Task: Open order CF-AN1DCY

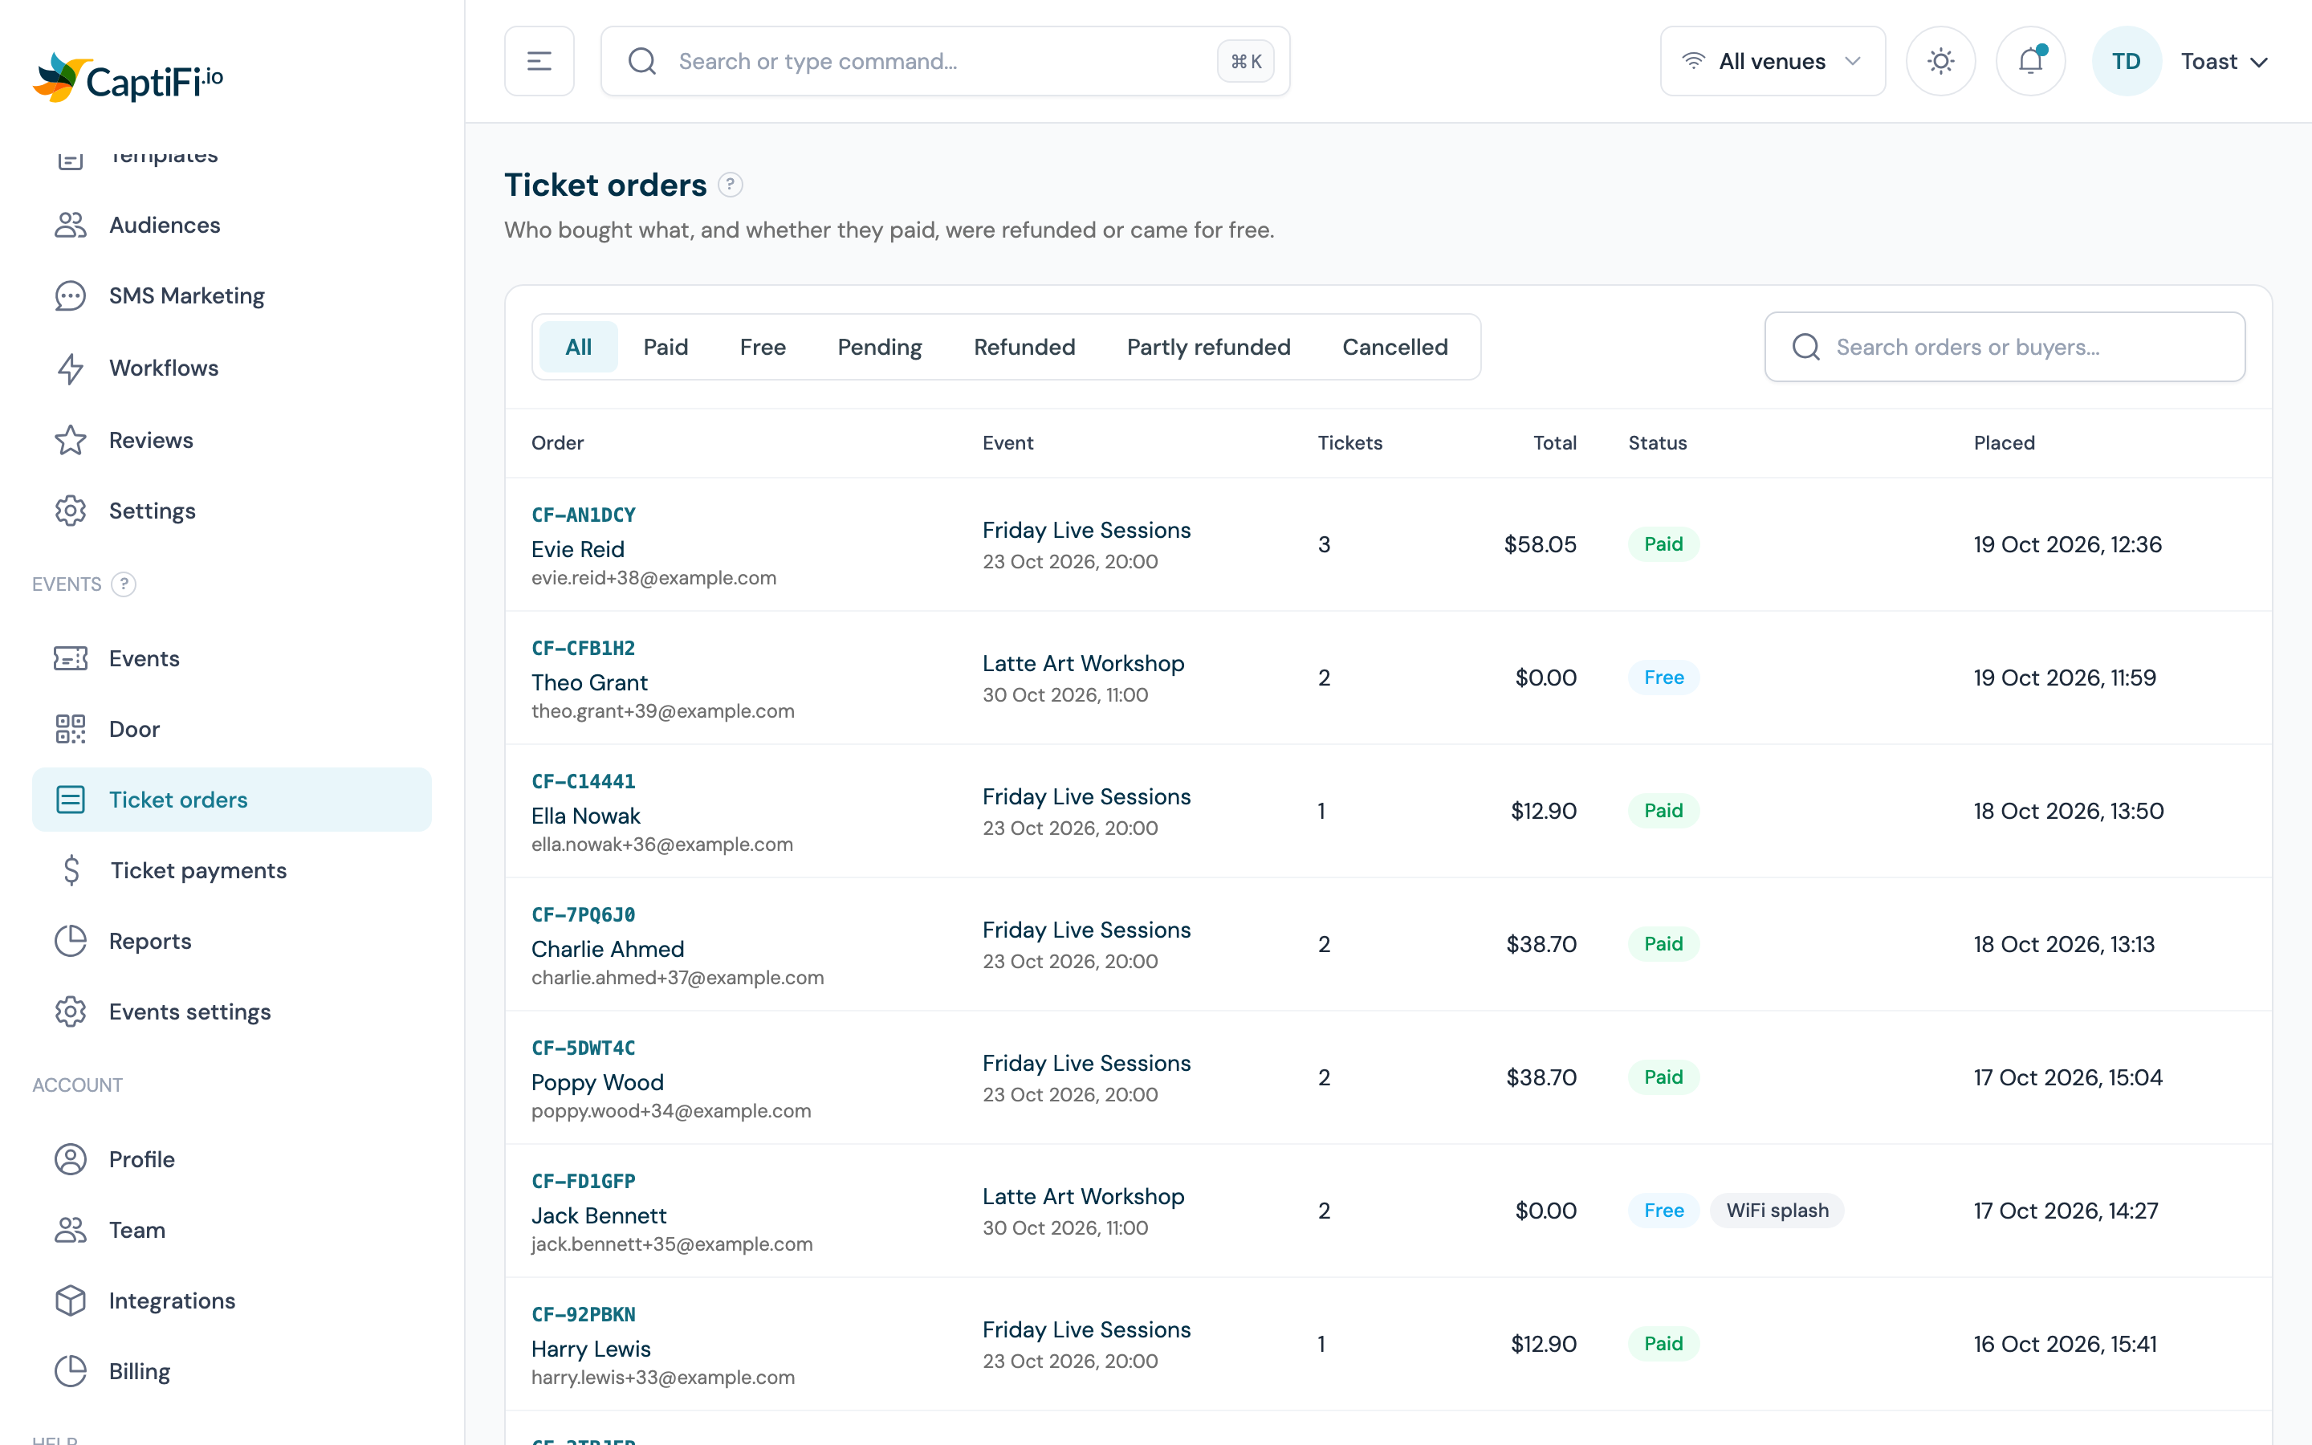Action: pos(583,515)
